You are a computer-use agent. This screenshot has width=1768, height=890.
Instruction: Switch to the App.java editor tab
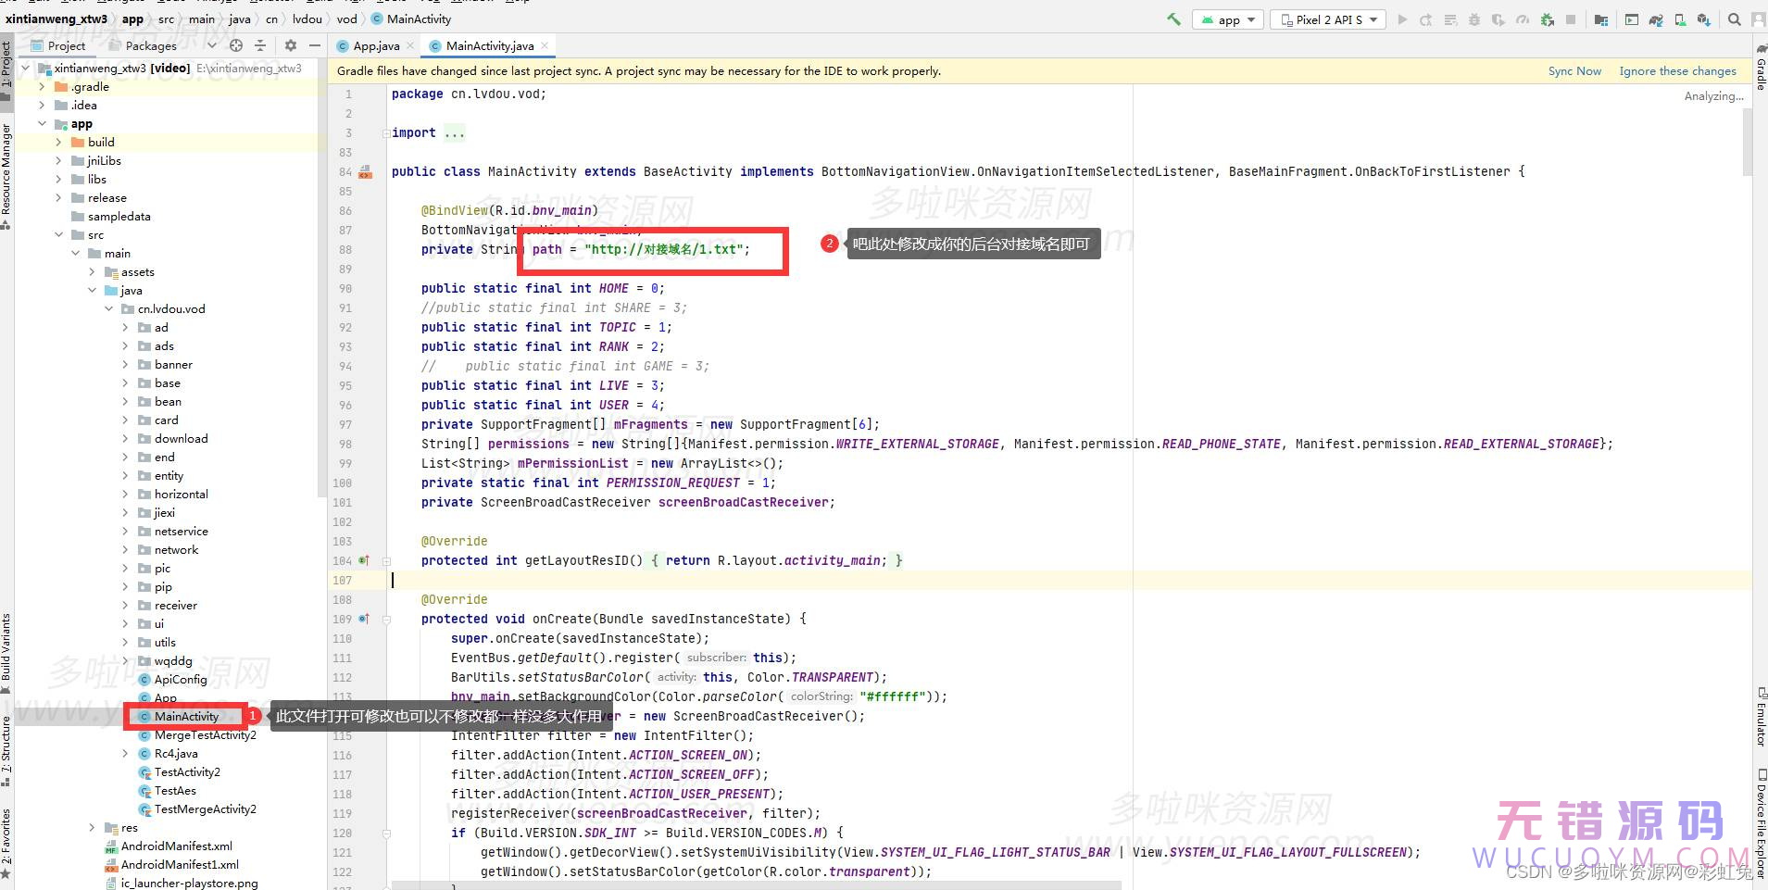[x=376, y=45]
